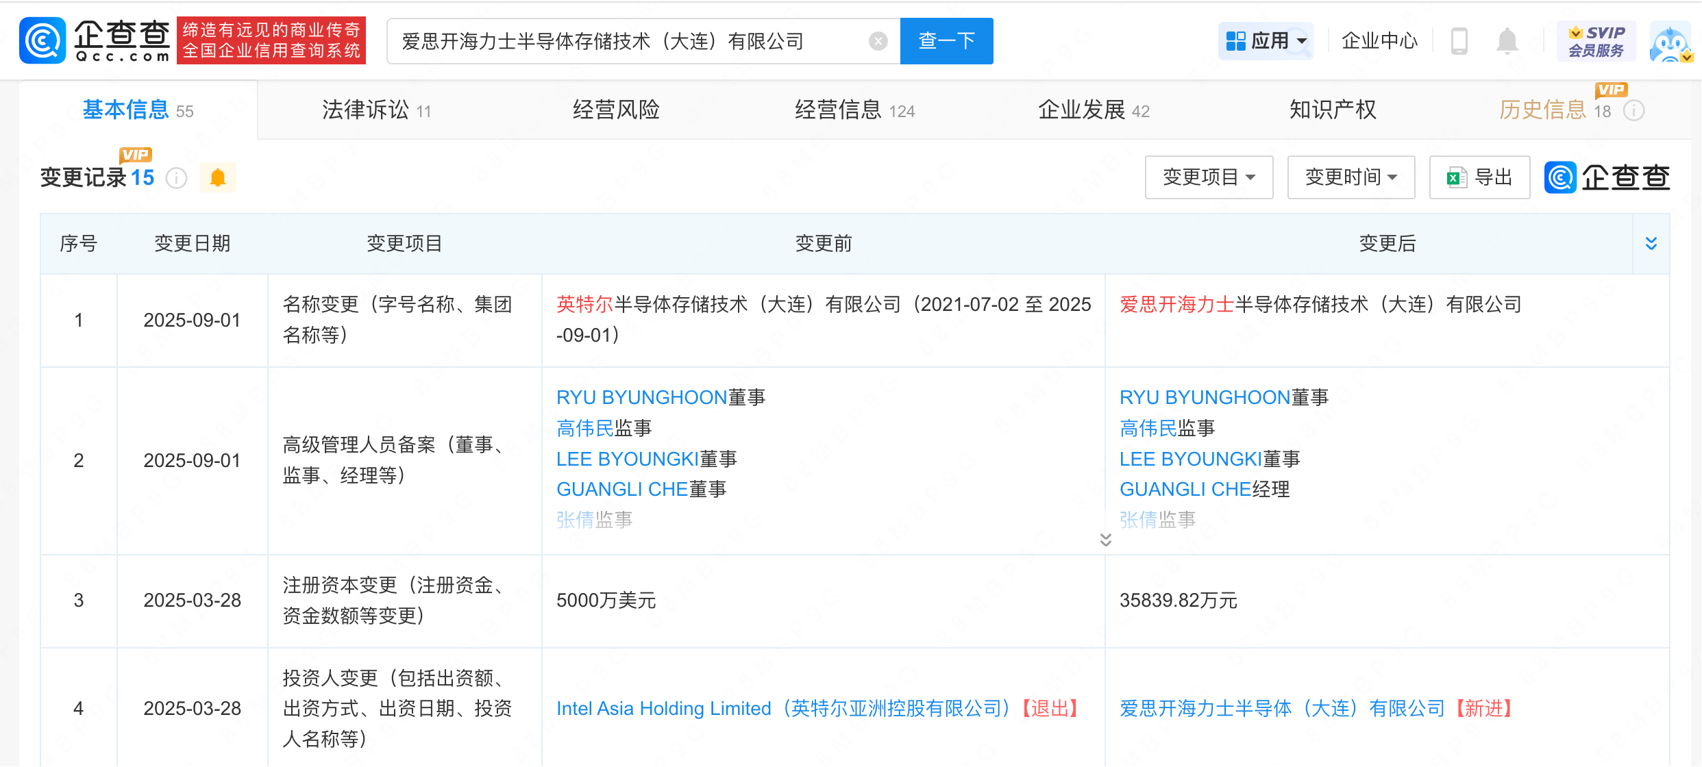Click info icon next to 变更记录 15
Screen dimensions: 1702x767
coord(177,178)
